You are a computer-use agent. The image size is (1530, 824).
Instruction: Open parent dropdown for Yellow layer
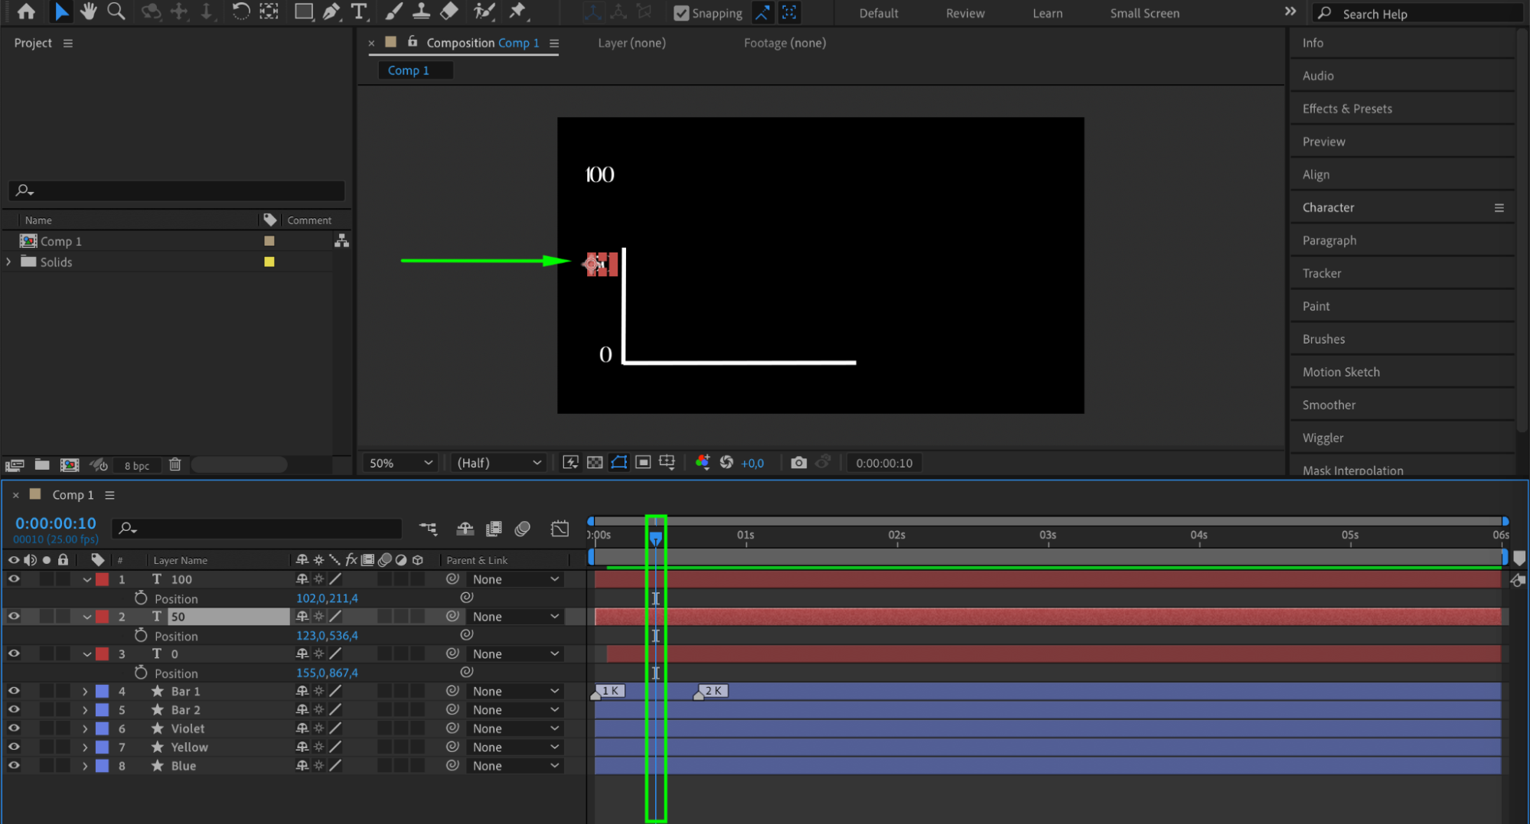pyautogui.click(x=515, y=747)
